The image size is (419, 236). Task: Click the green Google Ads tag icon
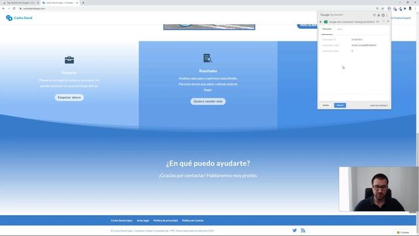pos(326,22)
